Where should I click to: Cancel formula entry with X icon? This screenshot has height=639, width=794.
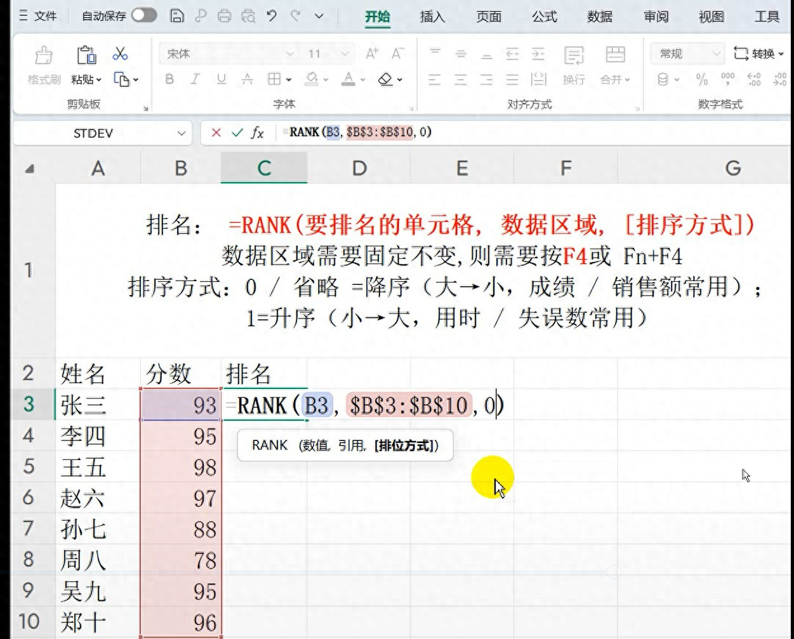click(x=216, y=133)
